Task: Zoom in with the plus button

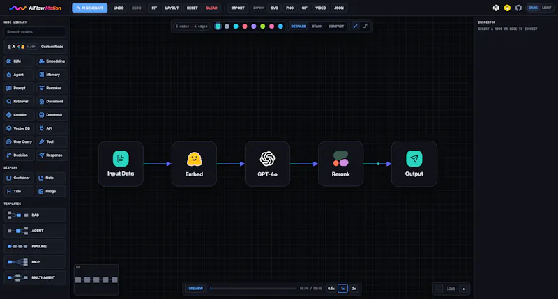Action: point(463,289)
